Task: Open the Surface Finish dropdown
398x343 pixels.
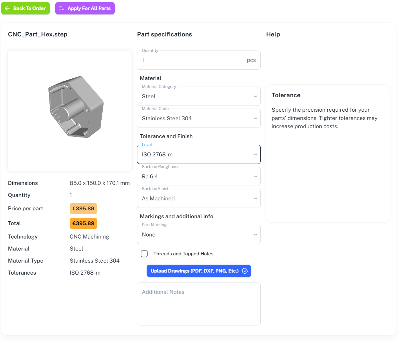Action: [x=198, y=199]
